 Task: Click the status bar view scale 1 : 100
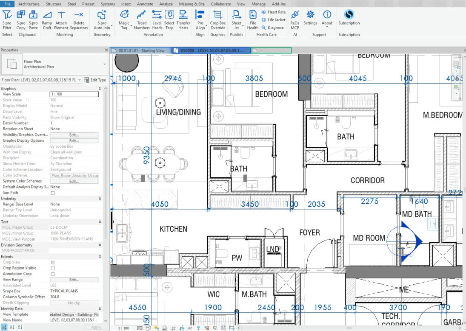click(123, 328)
